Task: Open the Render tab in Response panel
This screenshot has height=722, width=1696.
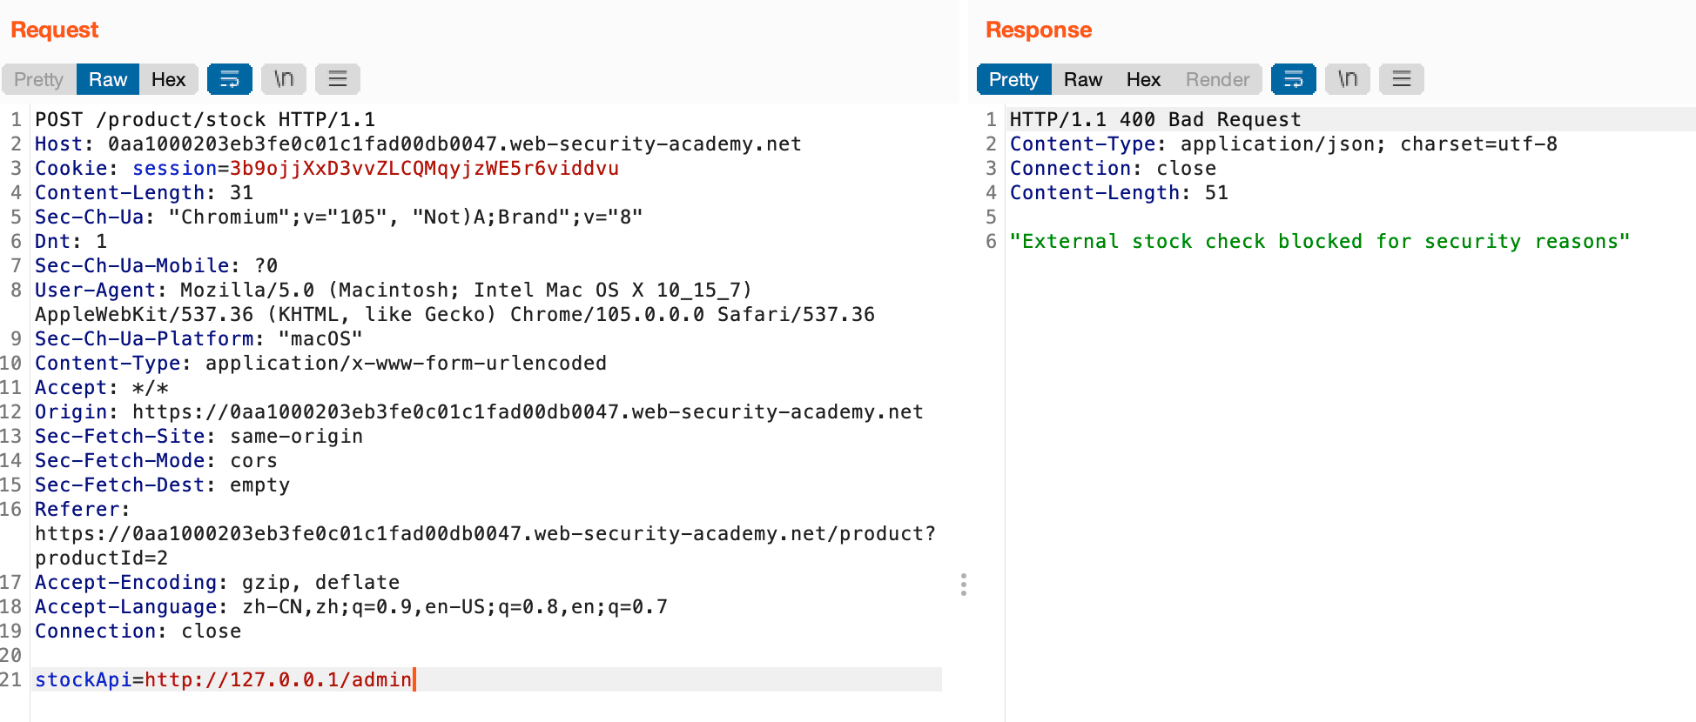Action: [x=1218, y=79]
